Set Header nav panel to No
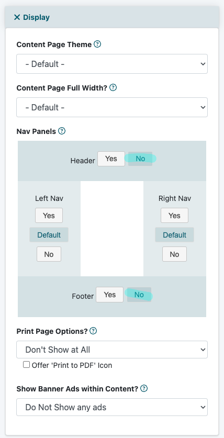This screenshot has width=224, height=438. (x=140, y=159)
